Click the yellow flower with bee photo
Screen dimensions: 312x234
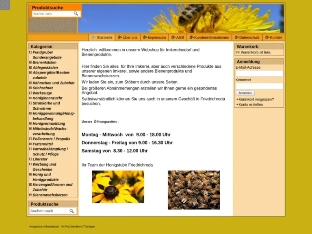click(118, 186)
